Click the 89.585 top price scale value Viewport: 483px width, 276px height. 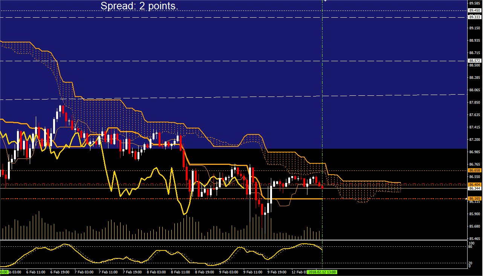tap(474, 3)
